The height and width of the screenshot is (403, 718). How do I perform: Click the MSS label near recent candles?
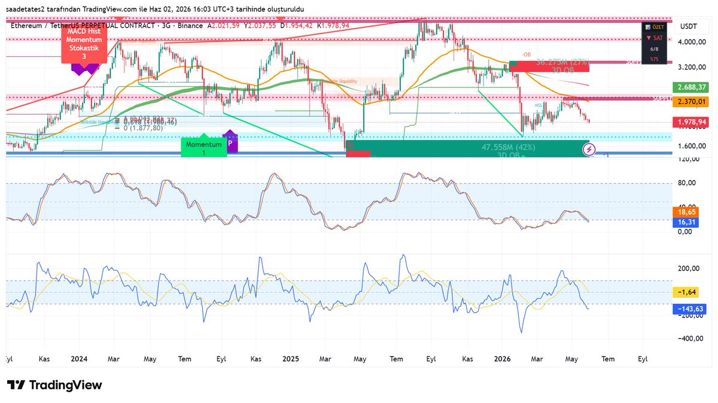point(539,105)
